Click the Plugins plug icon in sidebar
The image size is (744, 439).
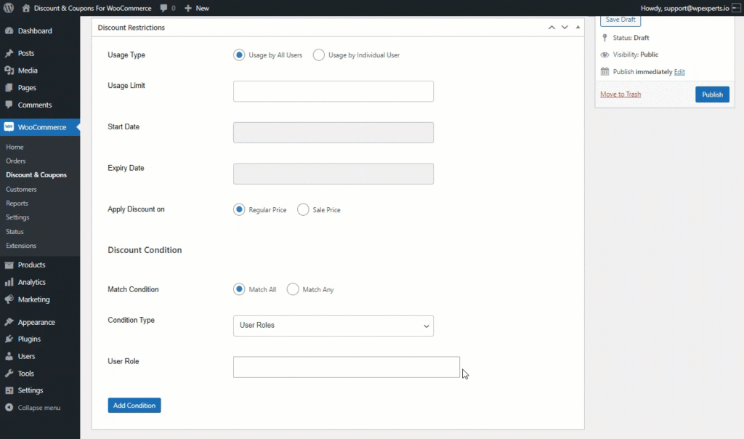(x=9, y=339)
